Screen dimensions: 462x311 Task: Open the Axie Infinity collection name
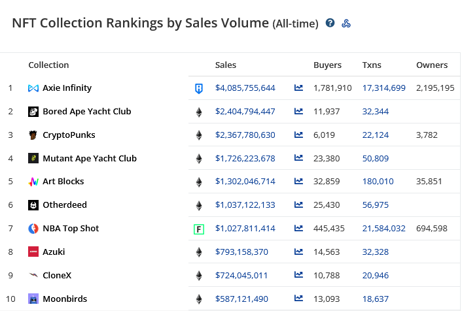coord(67,88)
